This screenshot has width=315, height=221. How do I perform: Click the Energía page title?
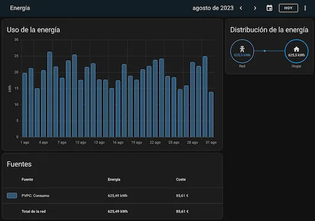coord(20,8)
